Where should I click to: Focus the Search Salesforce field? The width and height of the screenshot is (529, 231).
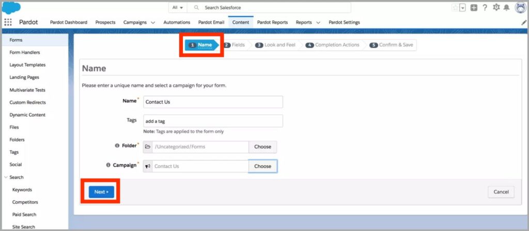pyautogui.click(x=269, y=7)
